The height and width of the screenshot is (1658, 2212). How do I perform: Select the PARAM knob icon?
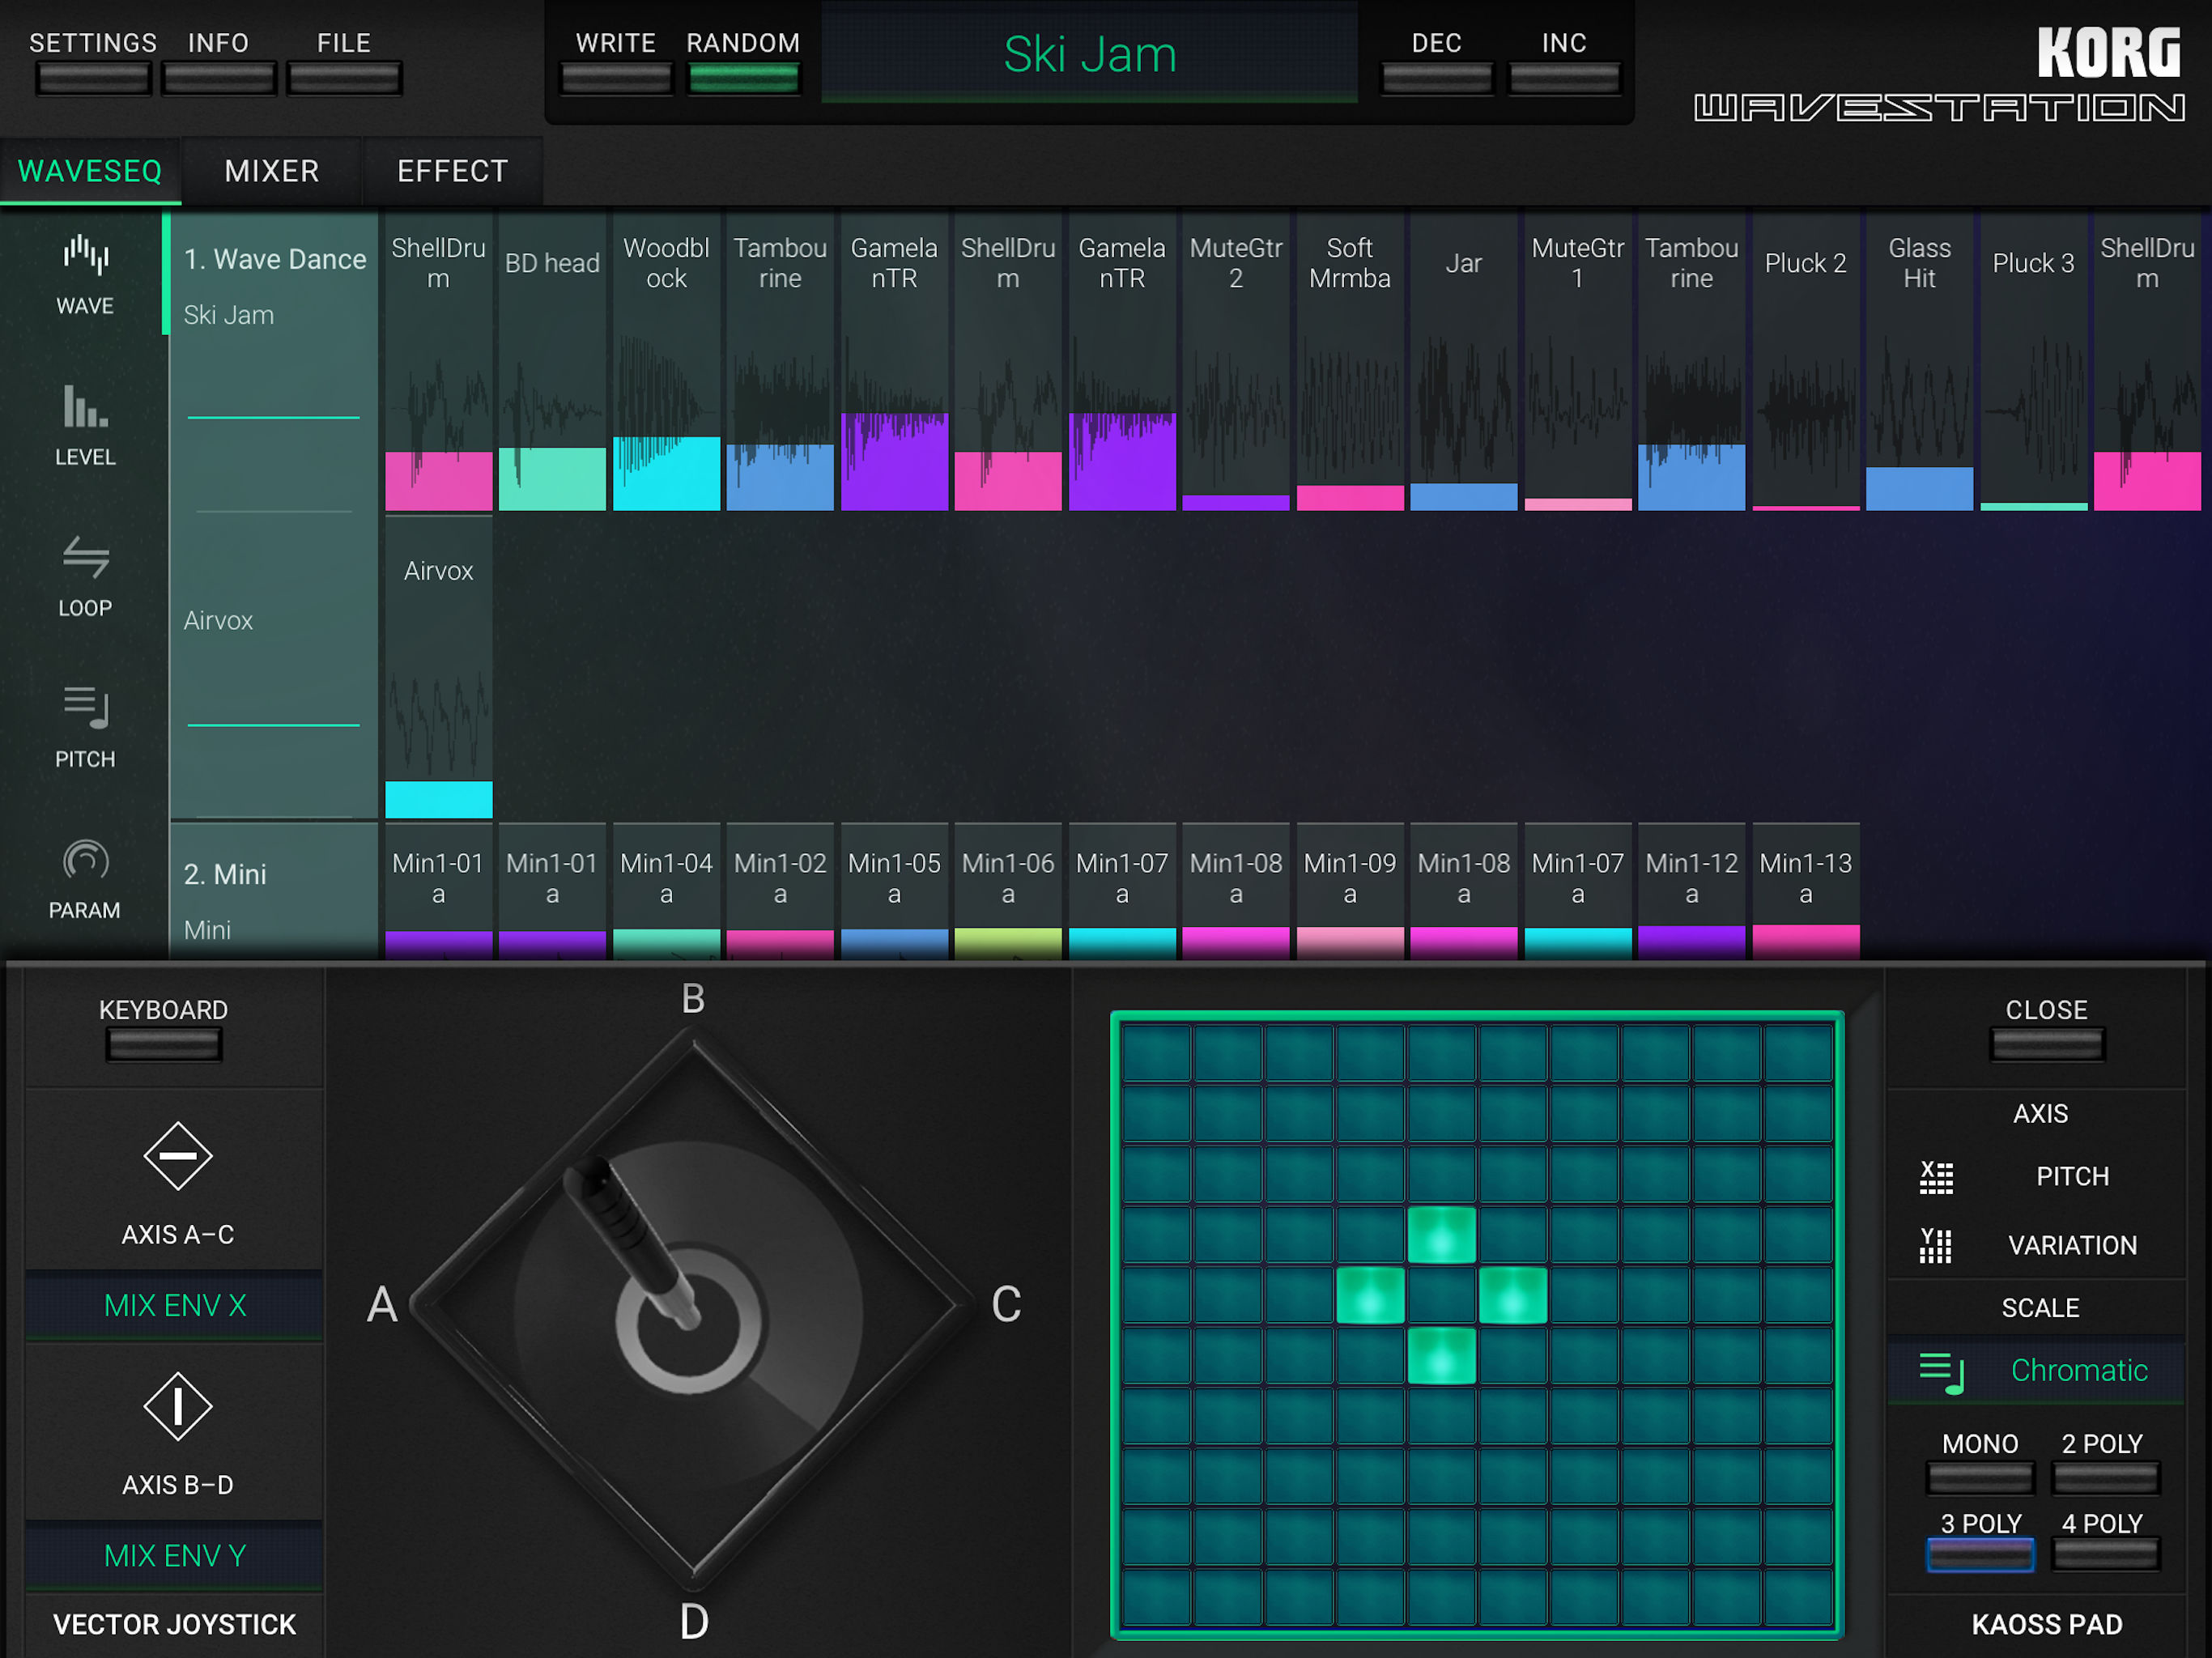tap(85, 860)
